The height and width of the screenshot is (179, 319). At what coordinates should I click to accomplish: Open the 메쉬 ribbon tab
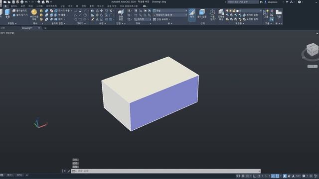pos(30,6)
